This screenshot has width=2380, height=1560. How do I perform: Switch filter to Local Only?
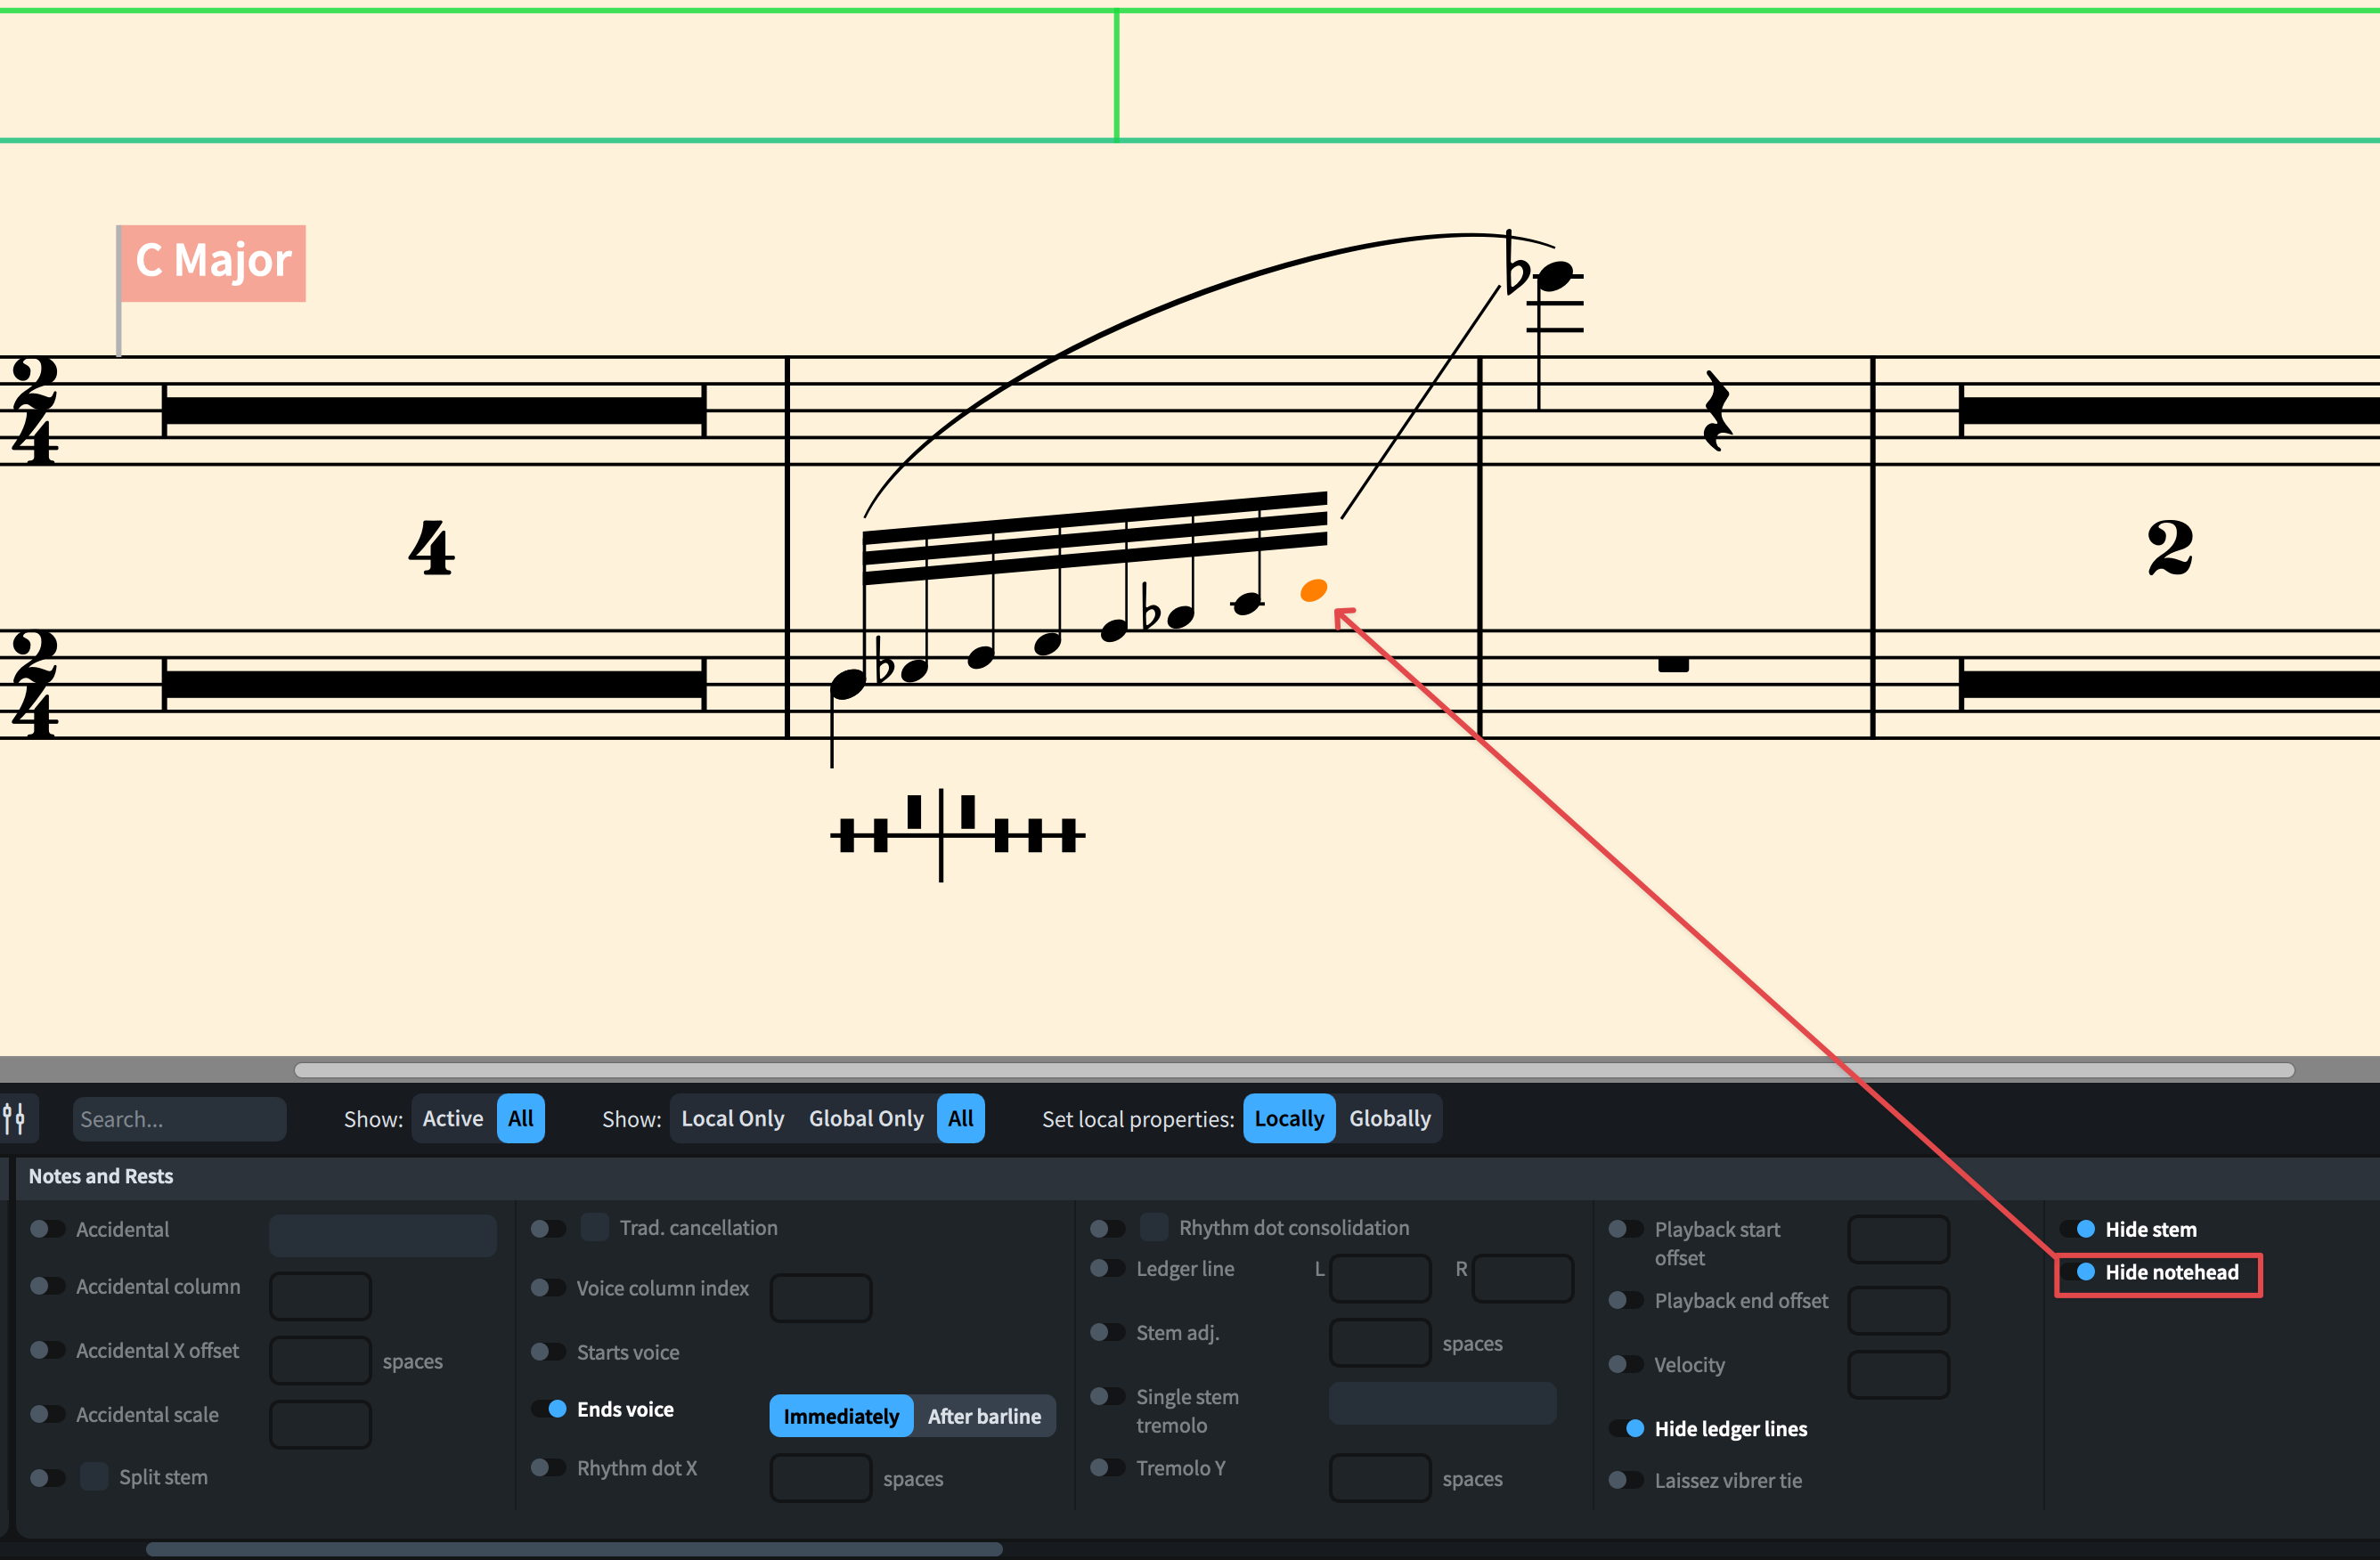[732, 1118]
